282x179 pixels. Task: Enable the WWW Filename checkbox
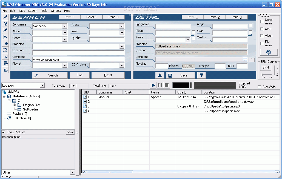(262, 43)
